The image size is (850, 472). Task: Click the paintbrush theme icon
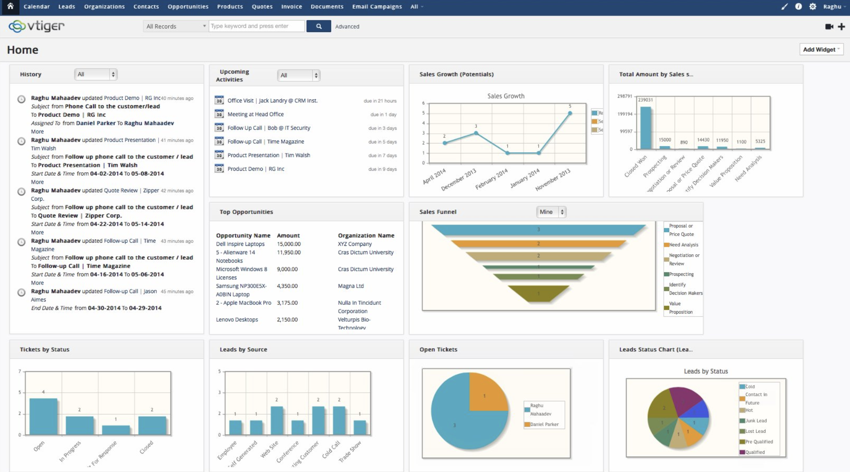[784, 7]
